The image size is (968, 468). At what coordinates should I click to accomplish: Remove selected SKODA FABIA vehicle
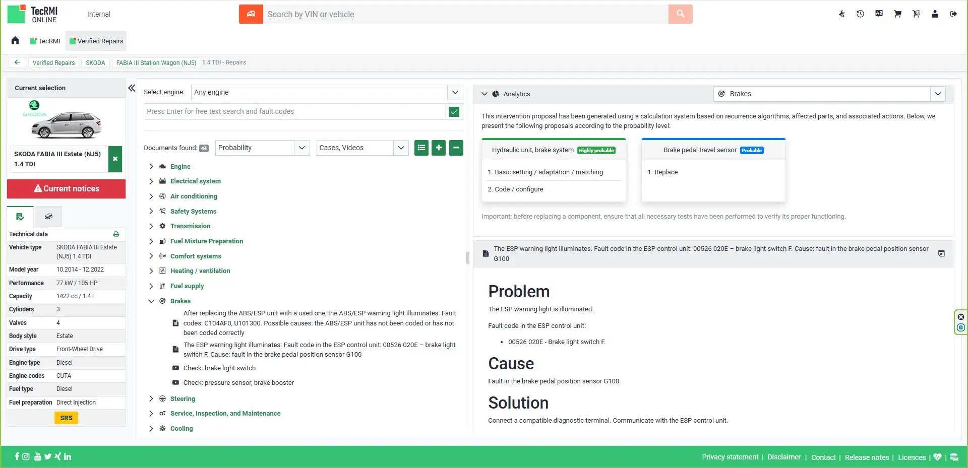115,159
